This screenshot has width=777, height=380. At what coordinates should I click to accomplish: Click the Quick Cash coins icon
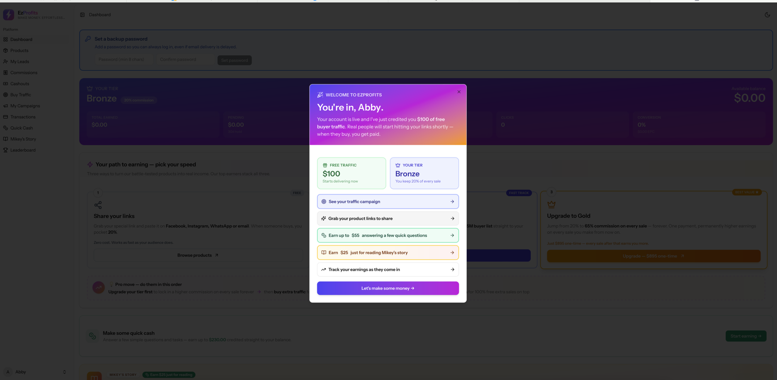(5, 128)
